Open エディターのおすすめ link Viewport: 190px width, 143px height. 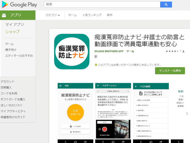[19, 56]
